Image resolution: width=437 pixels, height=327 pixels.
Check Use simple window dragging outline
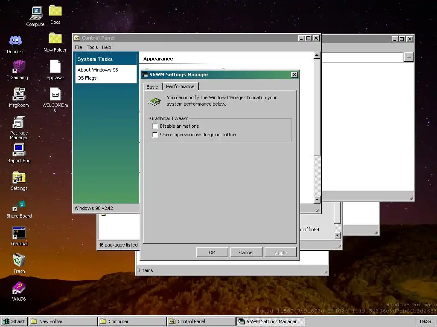click(155, 135)
